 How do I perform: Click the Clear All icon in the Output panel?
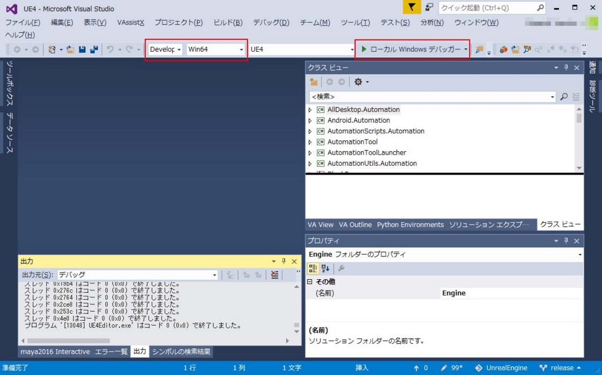(x=275, y=275)
